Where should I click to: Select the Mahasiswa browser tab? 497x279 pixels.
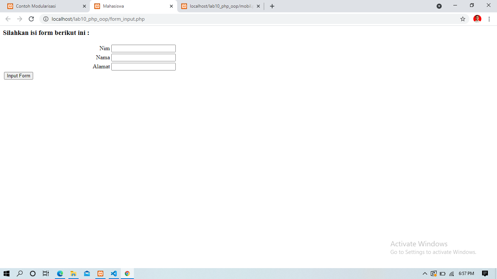133,6
